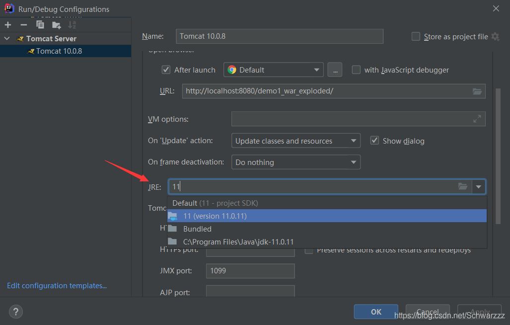Click the Tomcat Server group icon

point(20,39)
